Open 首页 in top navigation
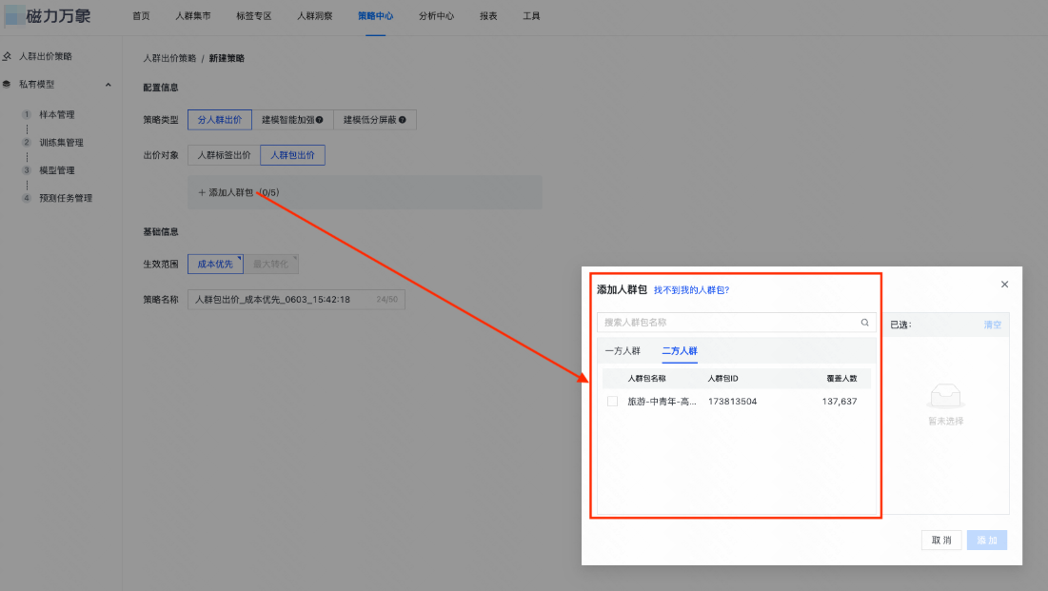 [141, 16]
